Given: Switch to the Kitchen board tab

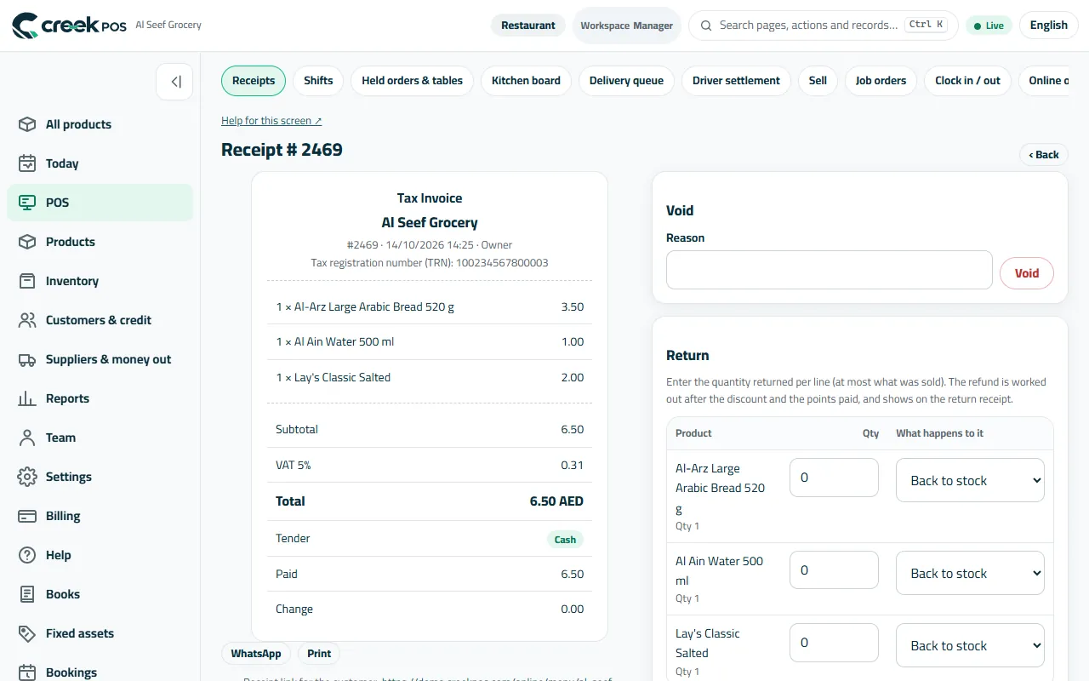Looking at the screenshot, I should tap(526, 81).
